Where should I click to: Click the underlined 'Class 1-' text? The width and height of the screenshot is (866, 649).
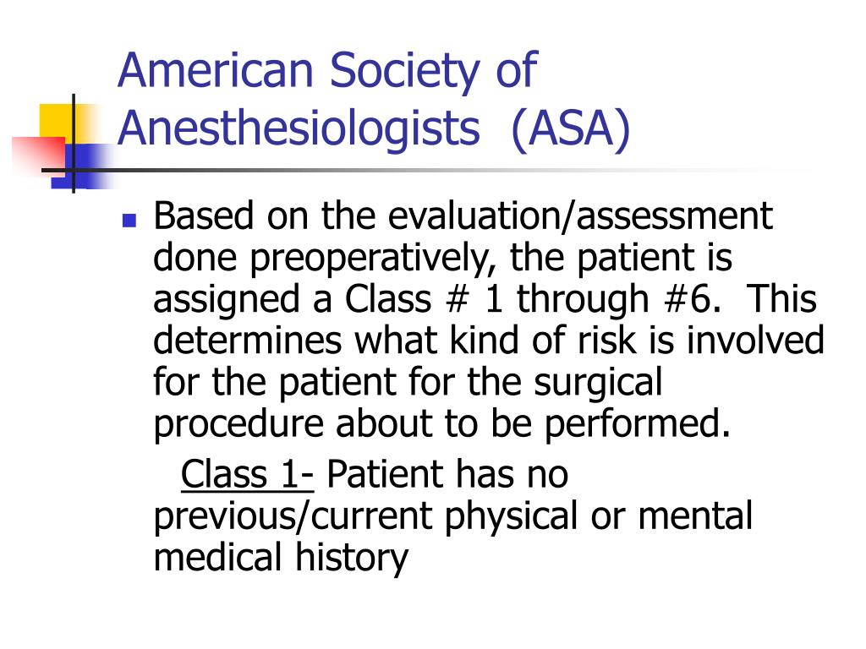248,474
